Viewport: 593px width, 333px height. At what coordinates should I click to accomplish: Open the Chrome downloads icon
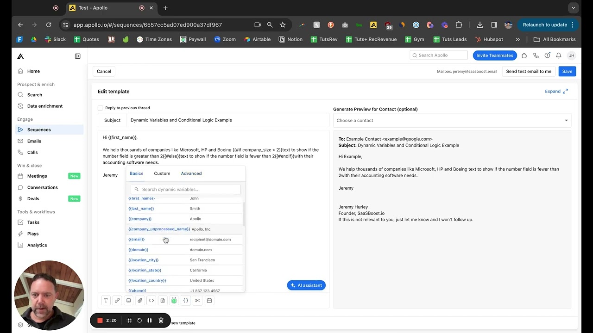point(480,25)
